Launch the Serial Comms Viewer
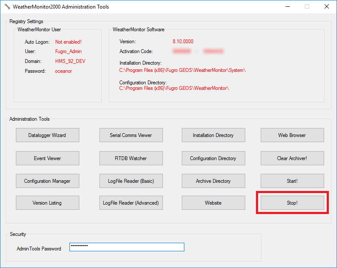Viewport: 337px width, 268px height. [x=131, y=135]
